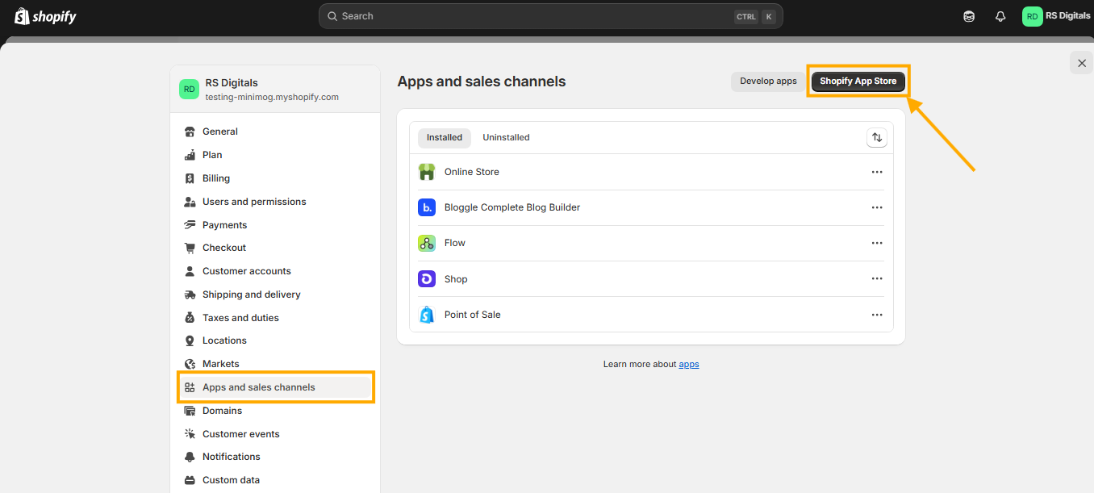This screenshot has height=493, width=1094.
Task: Click the Flow app icon
Action: 427,243
